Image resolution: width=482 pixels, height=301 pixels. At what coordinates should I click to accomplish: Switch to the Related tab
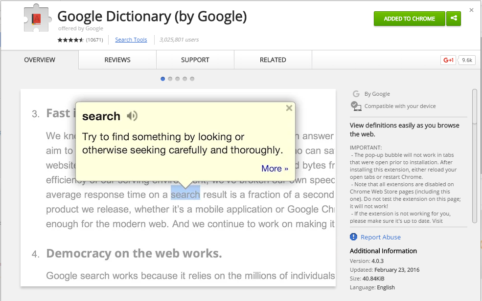click(x=273, y=60)
